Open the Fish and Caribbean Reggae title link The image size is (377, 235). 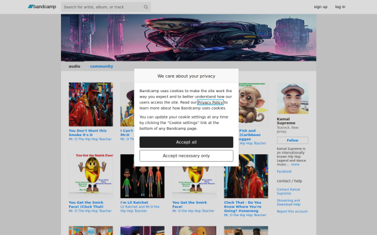249,135
